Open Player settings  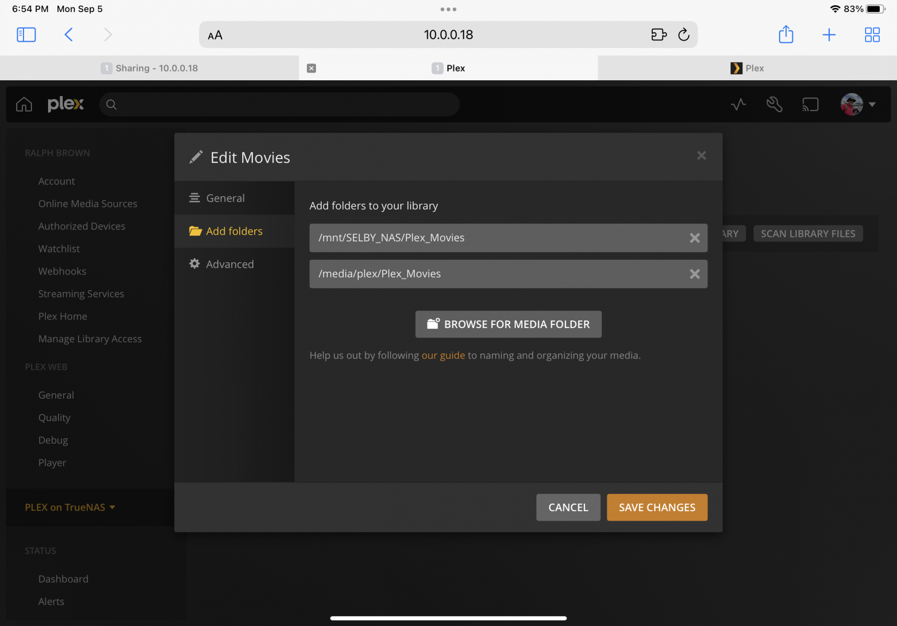[52, 463]
